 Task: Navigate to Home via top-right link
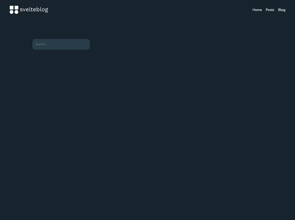pyautogui.click(x=257, y=10)
